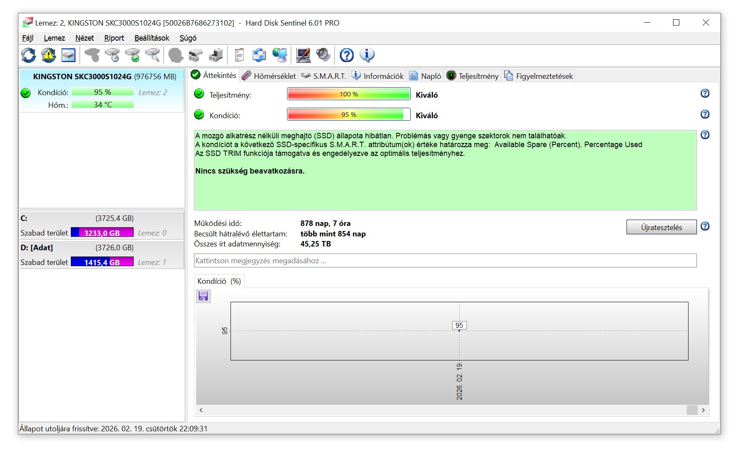Switch to the Teljesítmény tab
This screenshot has width=743, height=451.
(473, 76)
